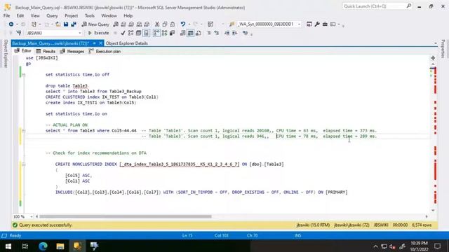Toggle the Include Actual Execution Plan icon
This screenshot has height=252, width=449.
[x=156, y=33]
